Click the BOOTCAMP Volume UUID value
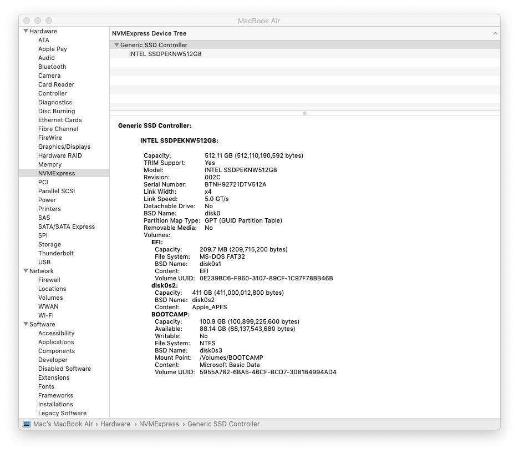Screen dimensions: 519x453 [268, 372]
